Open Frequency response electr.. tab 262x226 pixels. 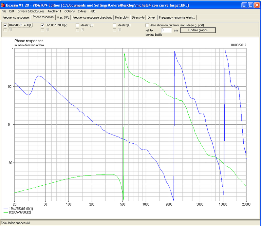[x=177, y=17]
